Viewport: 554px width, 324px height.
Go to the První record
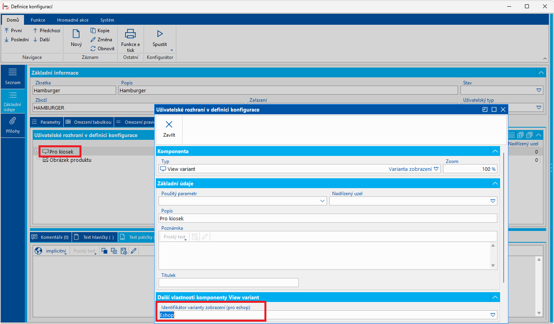[13, 30]
